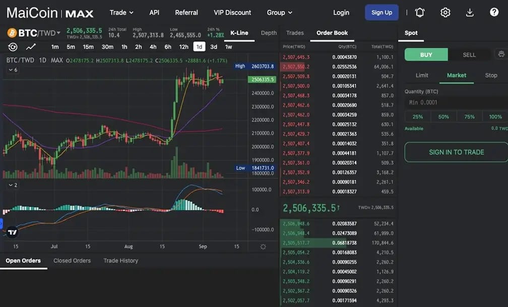The image size is (508, 307).
Task: Switch to the Trades tab
Action: tap(295, 33)
